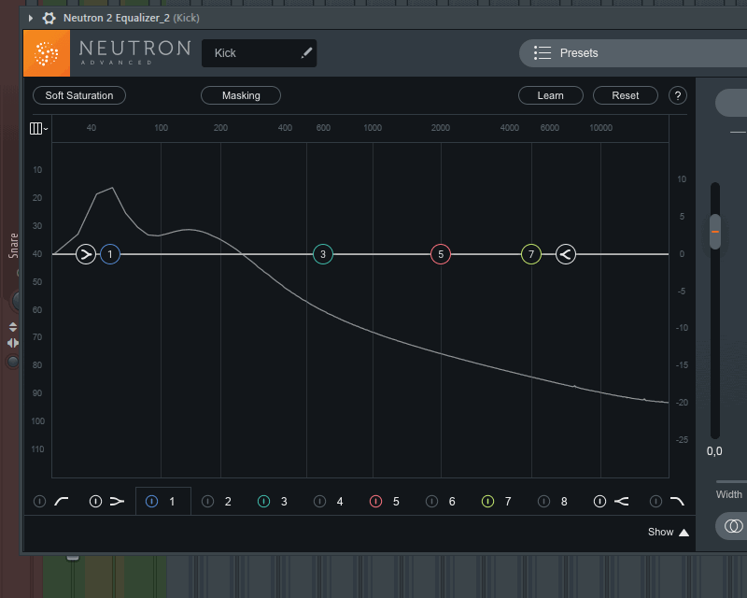
Task: Toggle band 1 power
Action: click(x=151, y=501)
